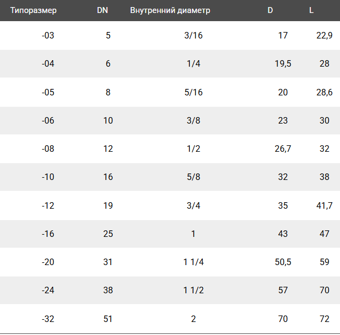Click the 5/8 inner diameter cell
The image size is (340, 335).
tap(193, 177)
